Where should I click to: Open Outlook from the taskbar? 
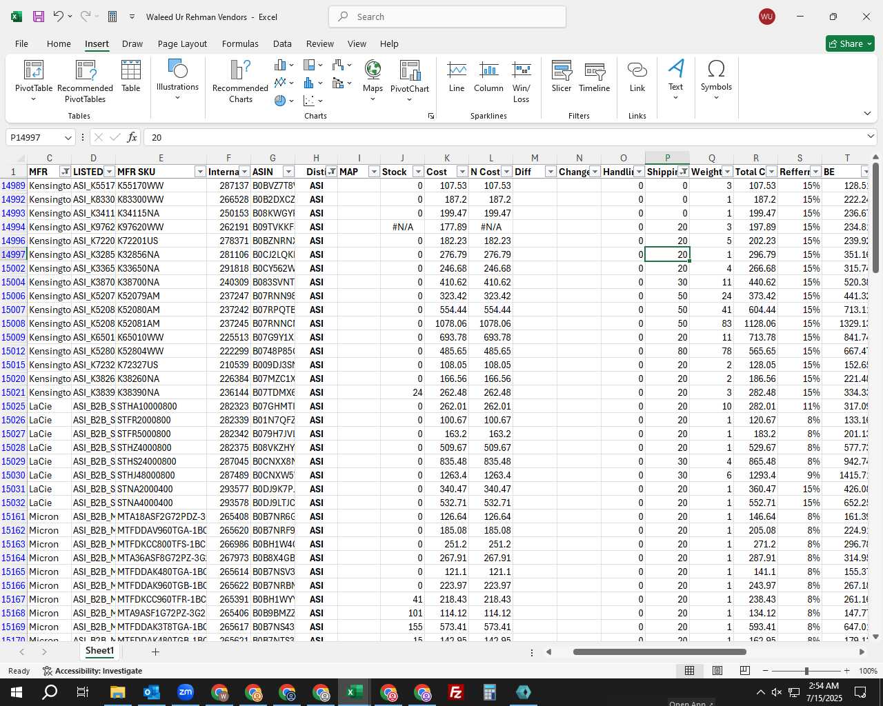pyautogui.click(x=151, y=692)
